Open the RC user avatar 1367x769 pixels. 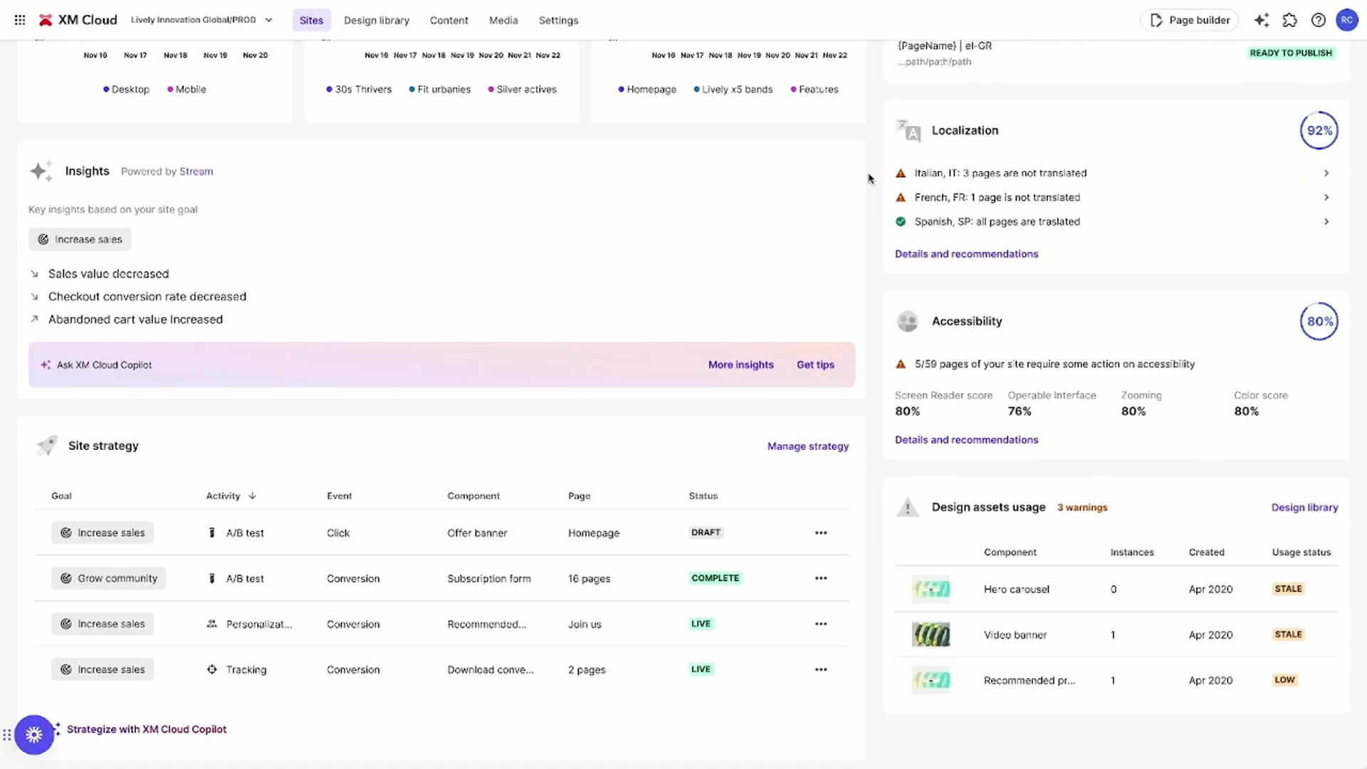[x=1348, y=20]
